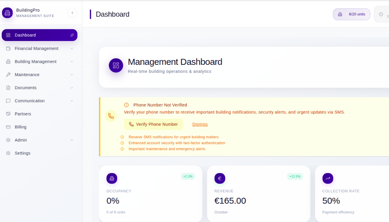Collapse the sidebar with the arrow button
This screenshot has height=222, width=389.
[x=72, y=12]
